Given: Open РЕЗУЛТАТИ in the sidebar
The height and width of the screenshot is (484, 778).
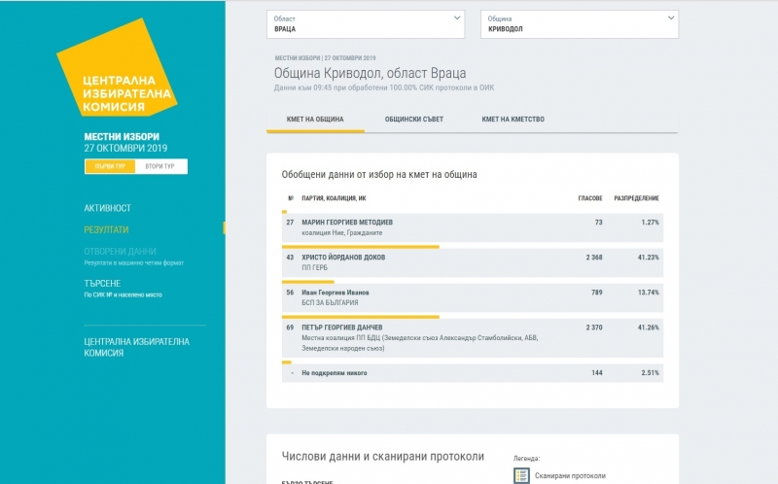Looking at the screenshot, I should (106, 229).
